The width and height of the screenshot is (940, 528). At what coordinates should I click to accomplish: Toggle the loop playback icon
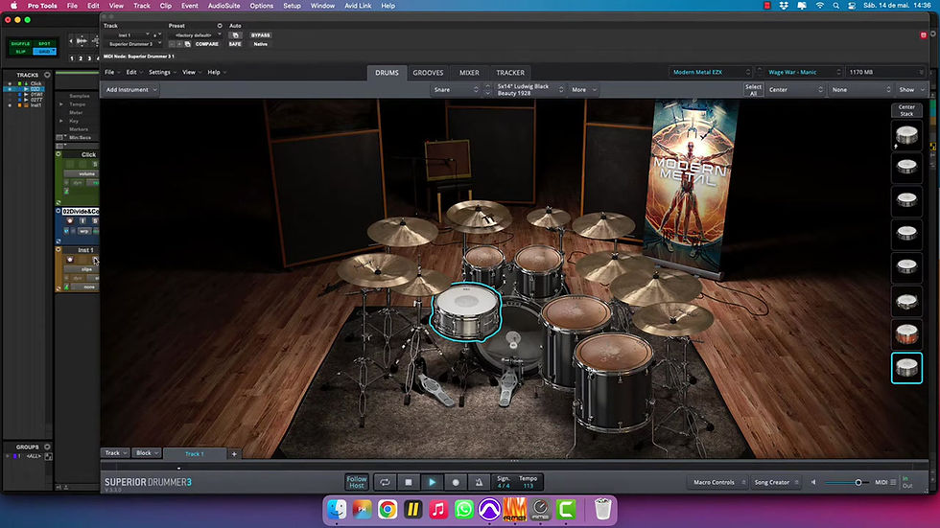pyautogui.click(x=385, y=482)
